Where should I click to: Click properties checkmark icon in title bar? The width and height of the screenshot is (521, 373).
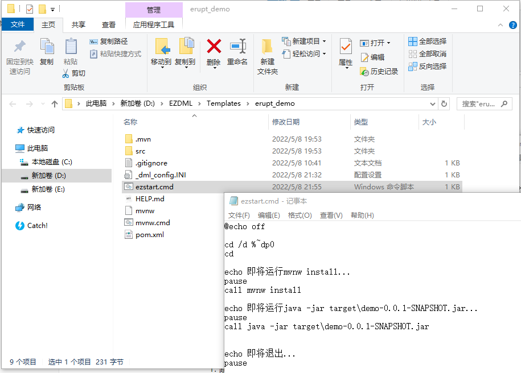30,9
